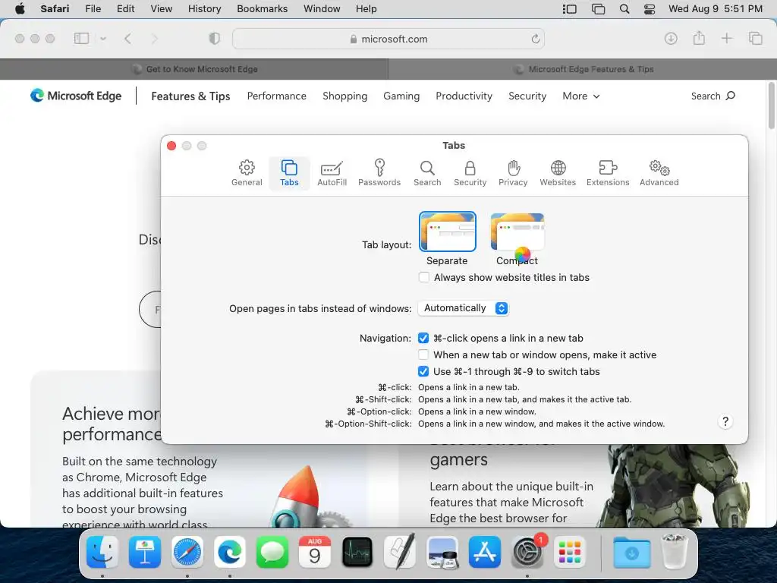Screen dimensions: 777x583
Task: Go back with the Safari back arrow
Action: tap(127, 38)
